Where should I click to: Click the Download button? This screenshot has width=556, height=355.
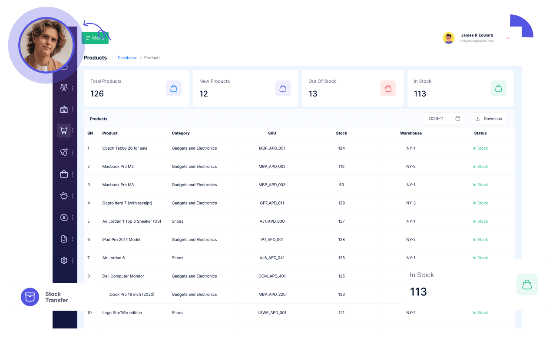tap(489, 119)
